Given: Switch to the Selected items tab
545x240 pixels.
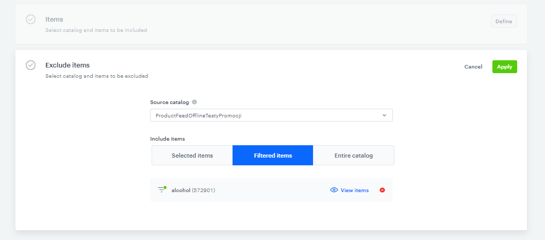Looking at the screenshot, I should 192,156.
